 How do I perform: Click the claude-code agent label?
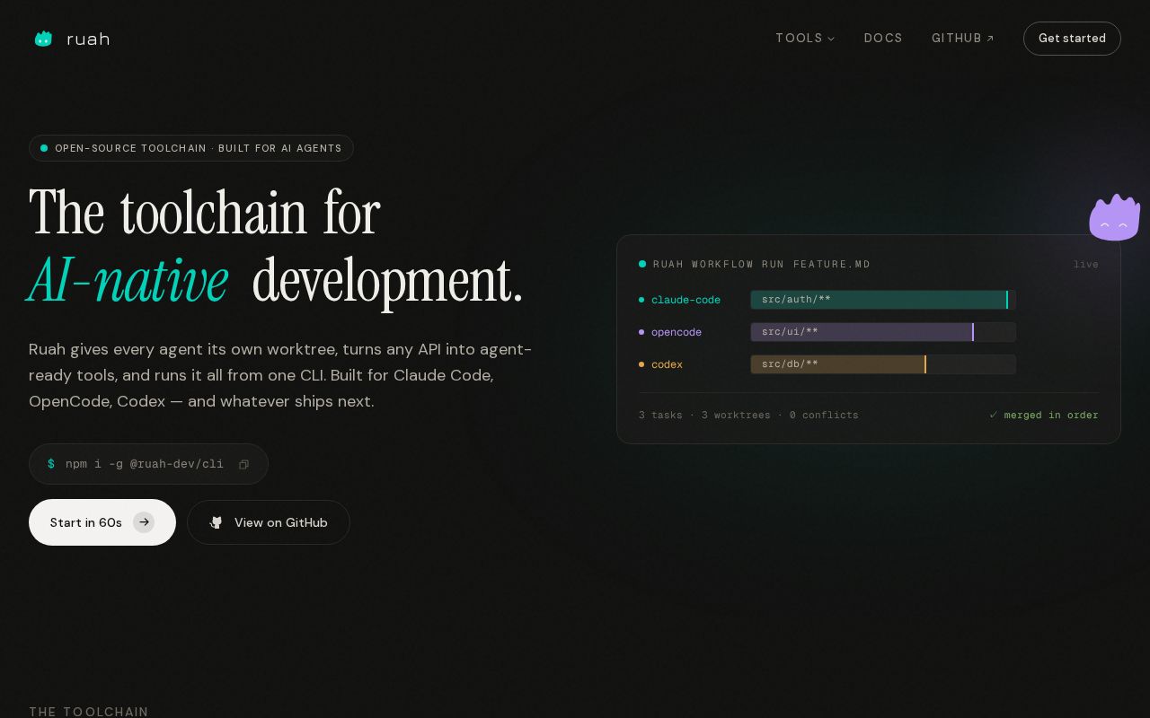coord(686,300)
